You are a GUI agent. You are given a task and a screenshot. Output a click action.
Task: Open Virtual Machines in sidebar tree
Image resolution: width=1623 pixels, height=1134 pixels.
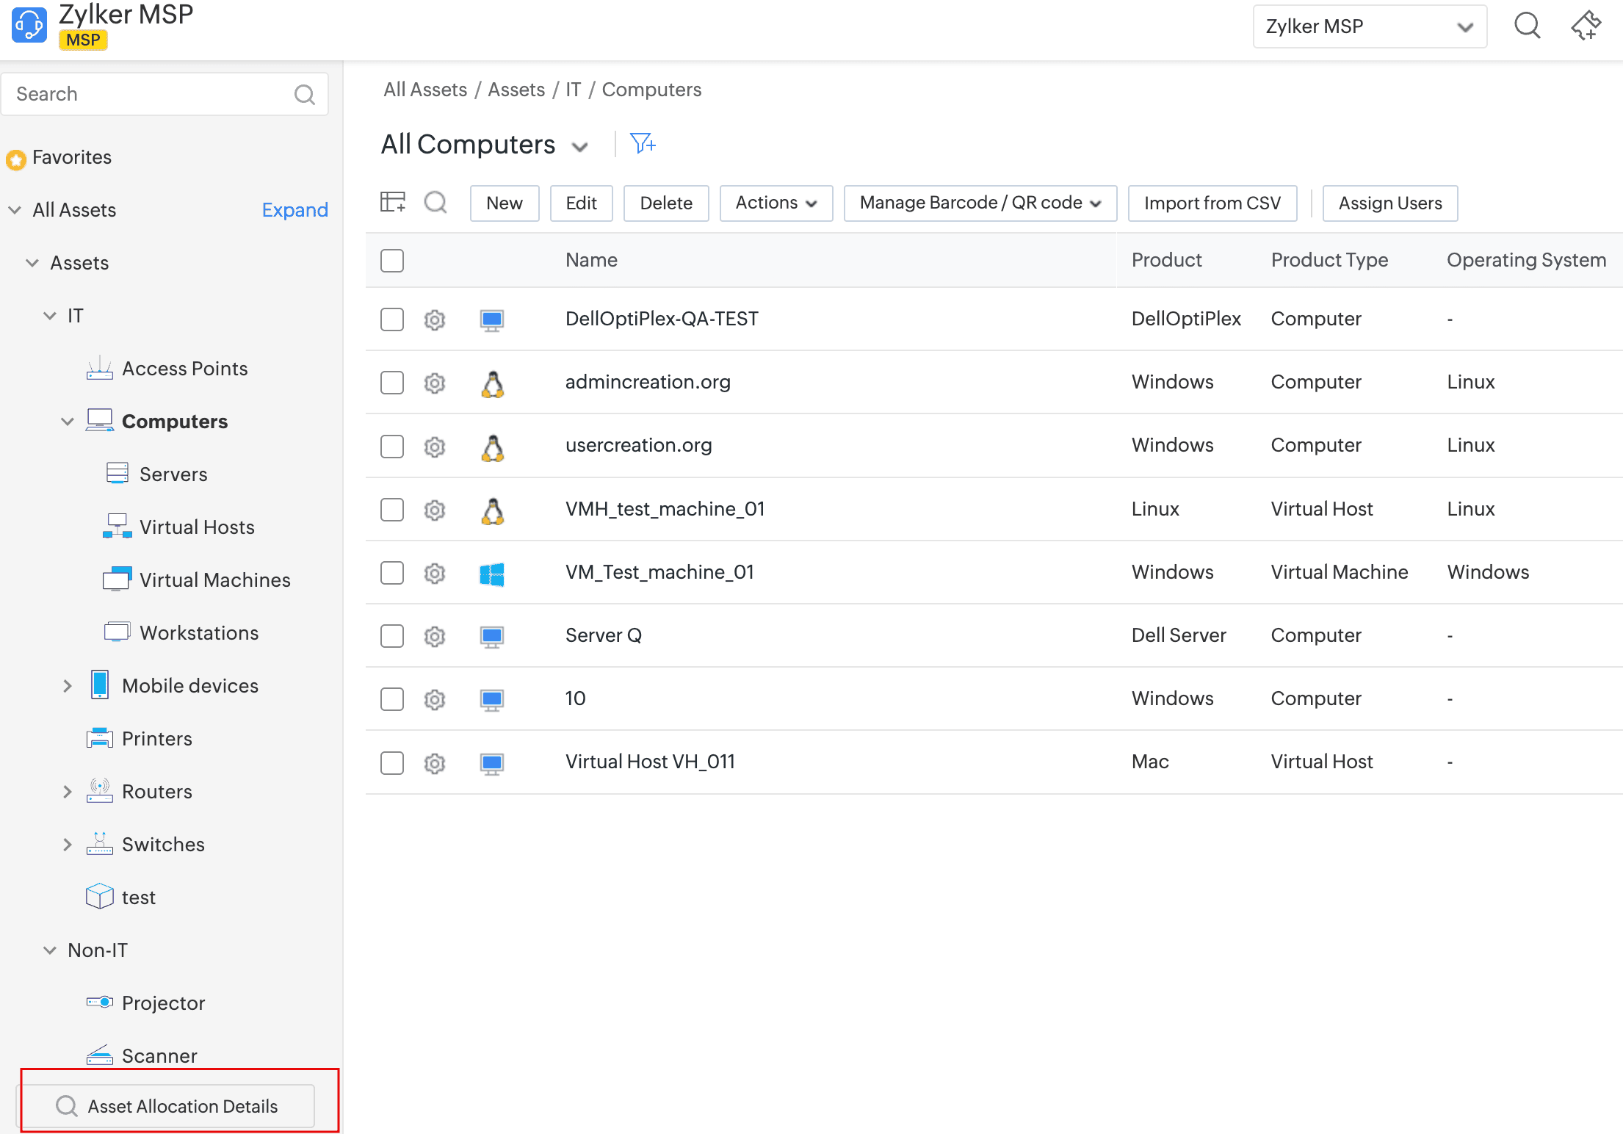pyautogui.click(x=214, y=580)
